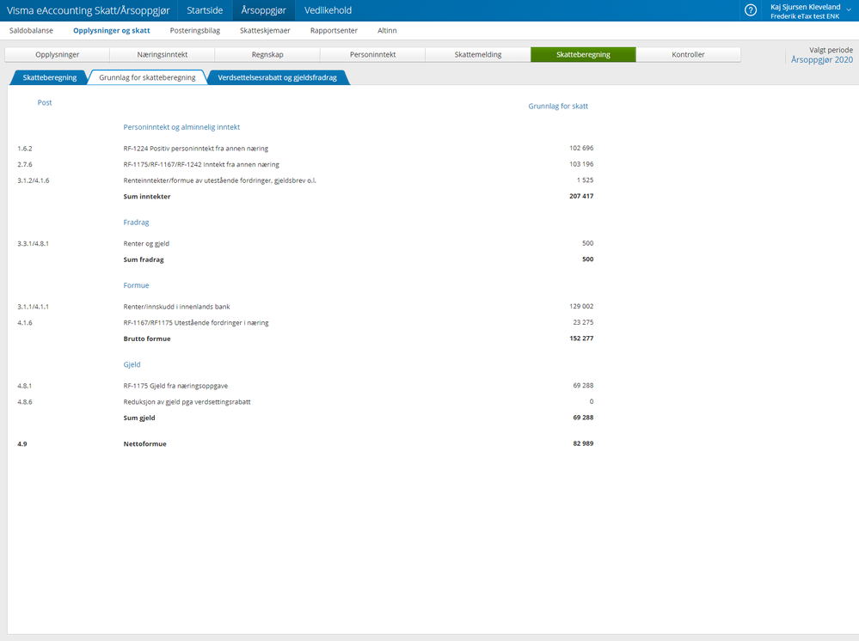Select the Årsoppgjør top menu
This screenshot has height=641, width=859.
263,10
